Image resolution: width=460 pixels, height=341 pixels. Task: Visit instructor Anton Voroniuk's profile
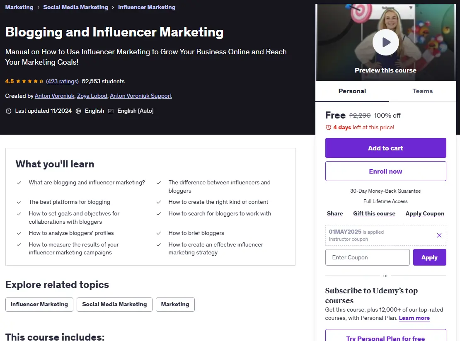(x=55, y=96)
